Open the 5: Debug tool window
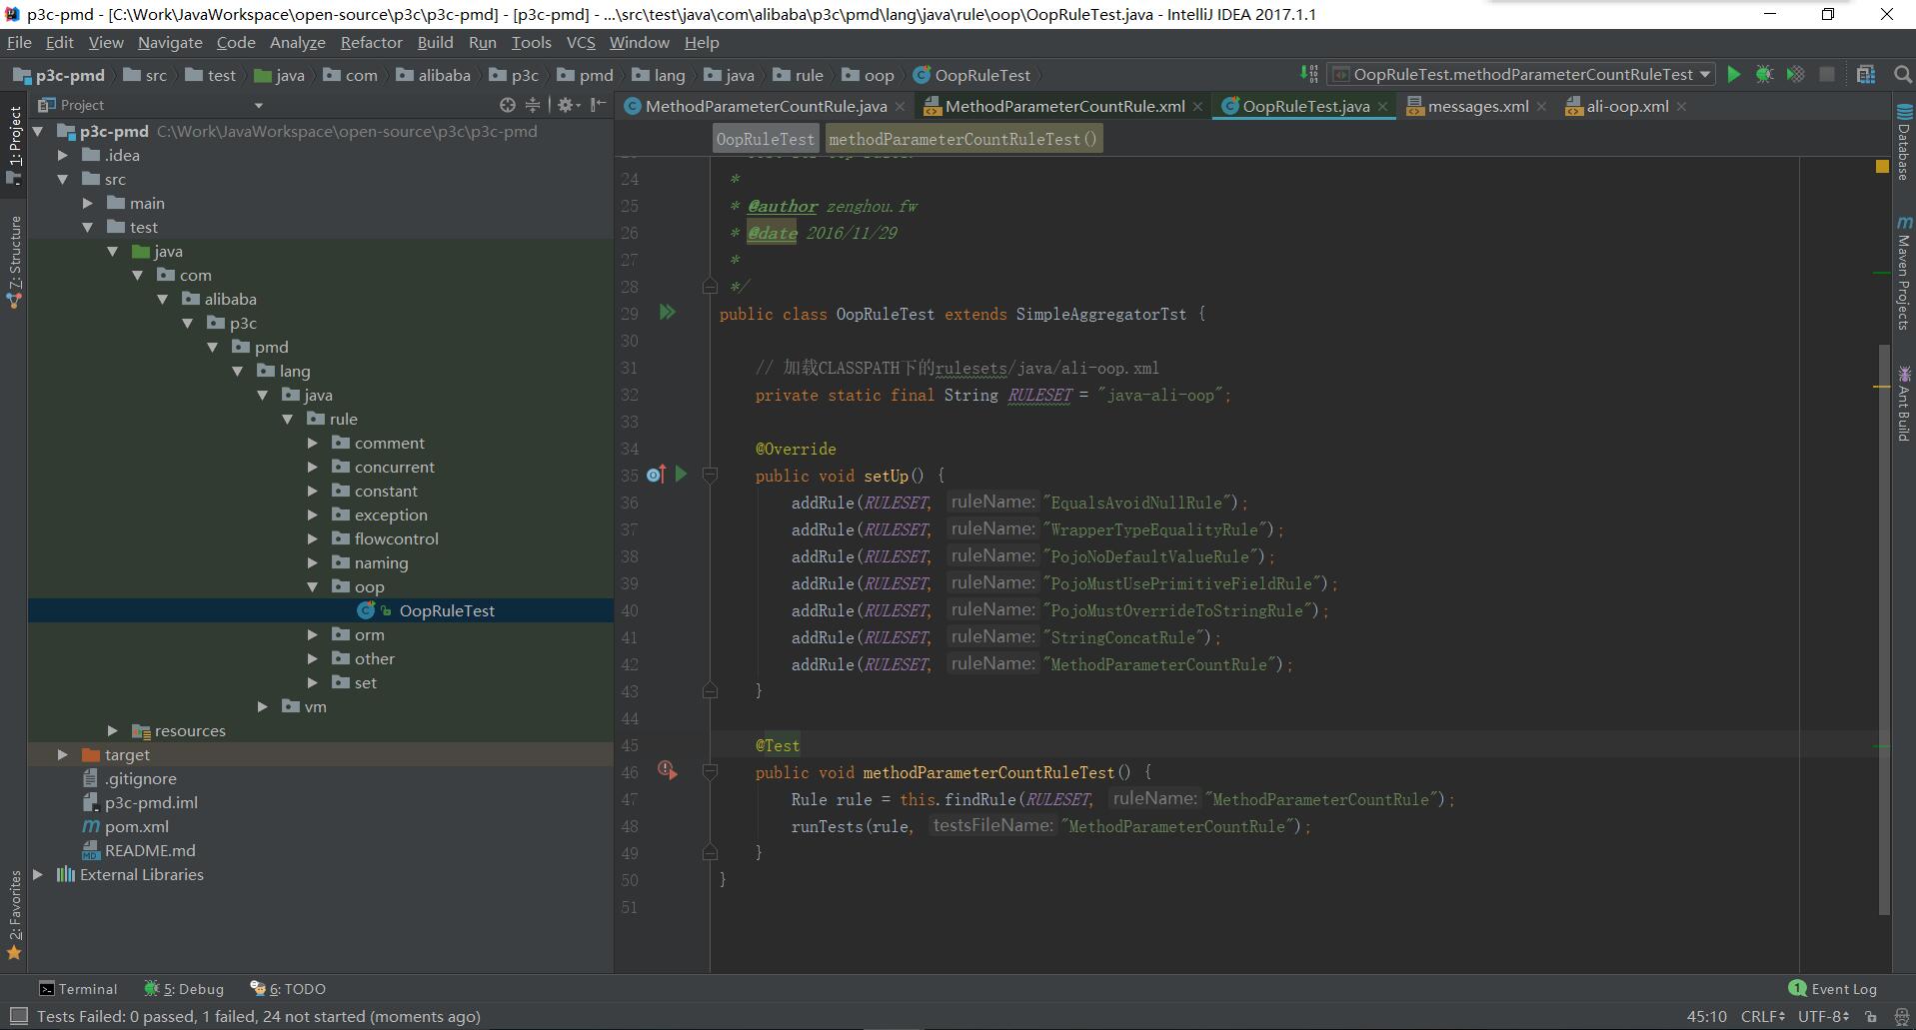 [x=184, y=988]
